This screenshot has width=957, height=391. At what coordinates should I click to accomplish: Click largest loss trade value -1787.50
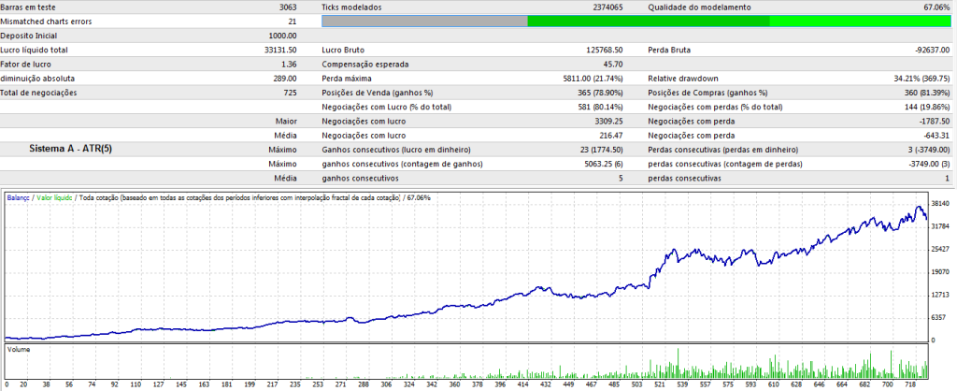(x=935, y=121)
